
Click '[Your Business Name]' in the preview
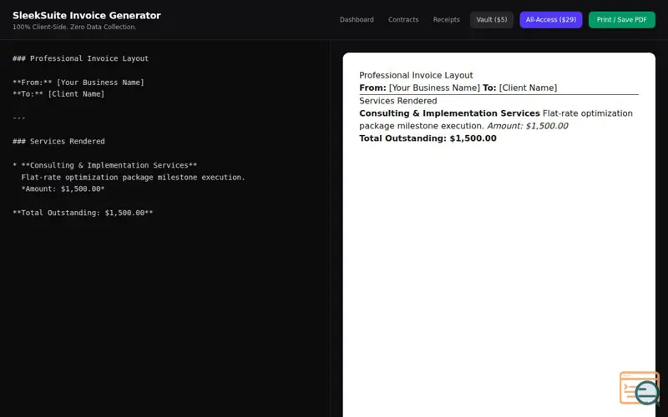434,88
